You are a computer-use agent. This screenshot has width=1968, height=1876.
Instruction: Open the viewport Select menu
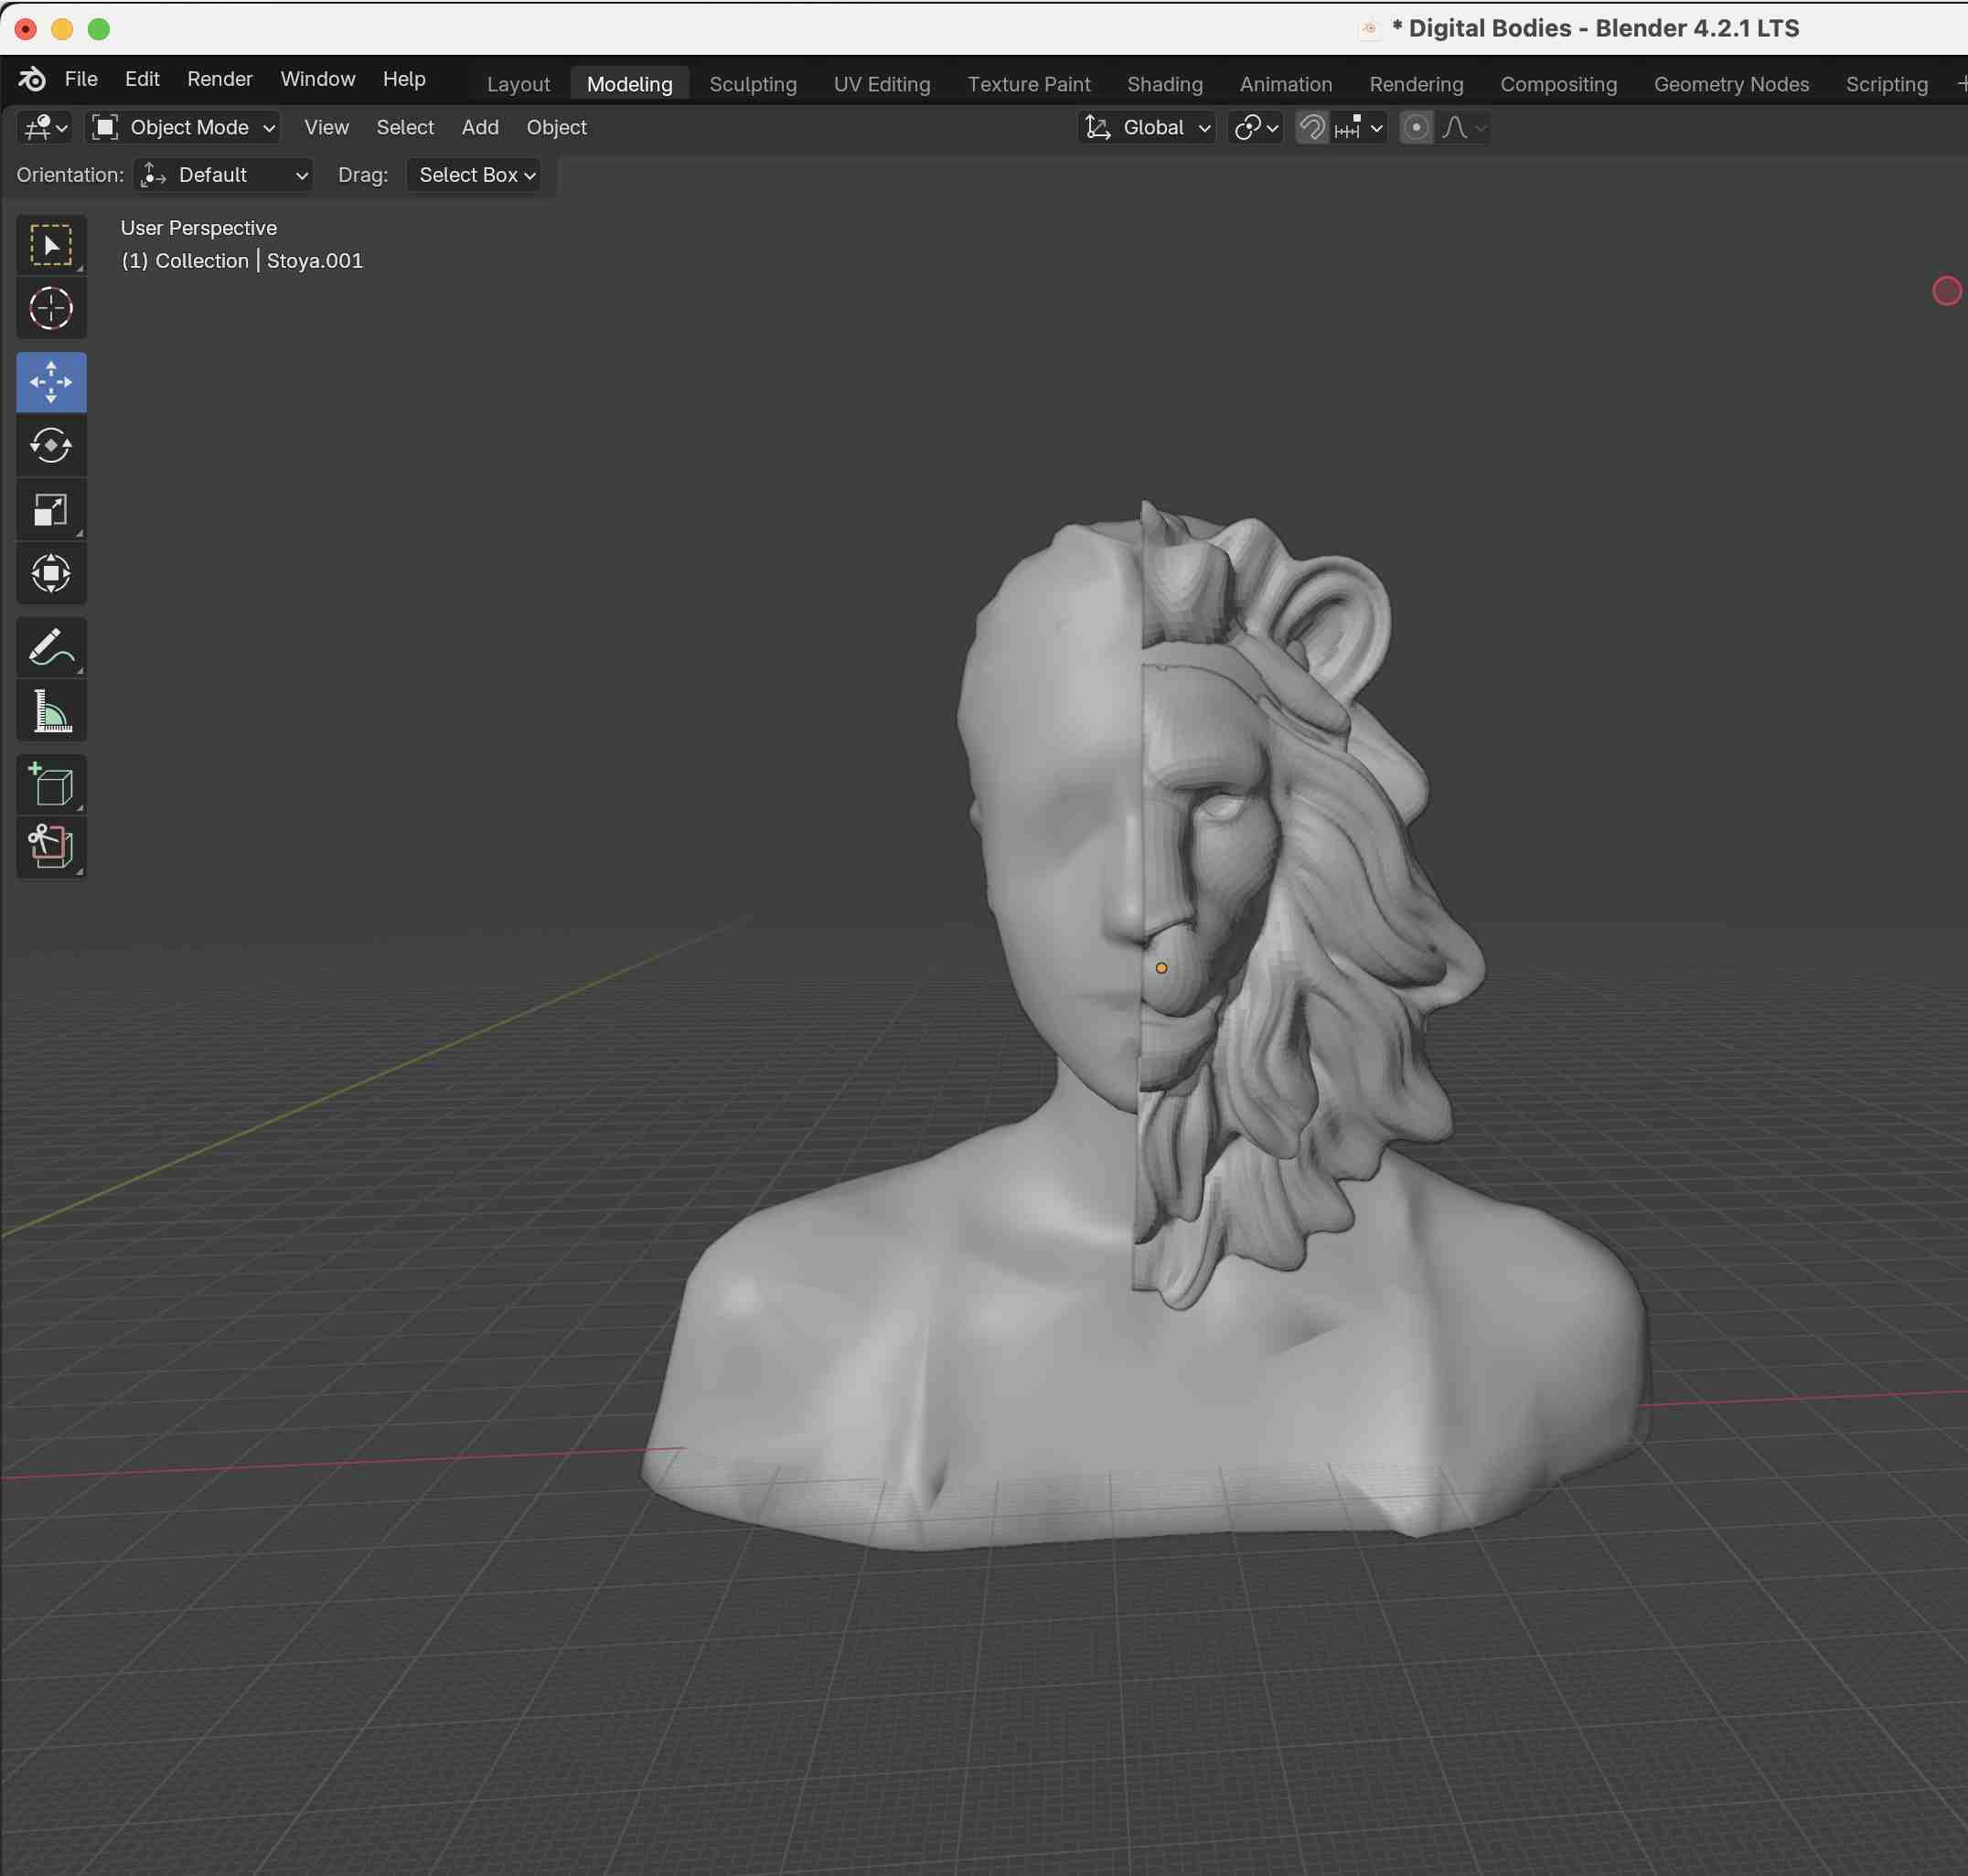pos(405,127)
